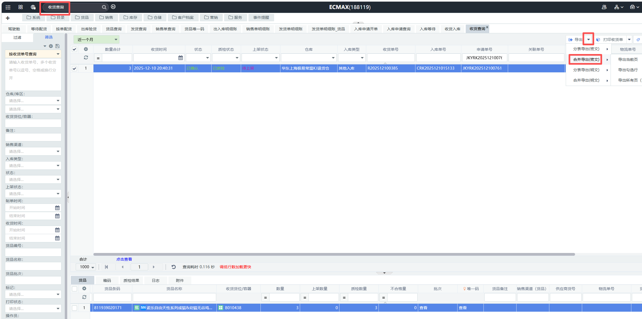Click main grid filter refresh icon
Viewport: 642px width, 319px height.
click(x=86, y=58)
